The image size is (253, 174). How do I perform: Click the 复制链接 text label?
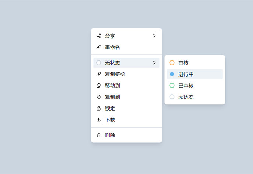pyautogui.click(x=115, y=74)
